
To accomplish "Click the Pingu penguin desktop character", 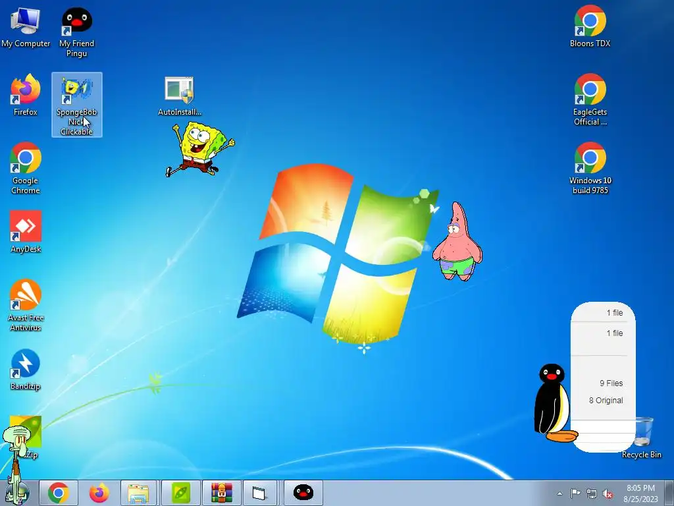I will pyautogui.click(x=552, y=403).
